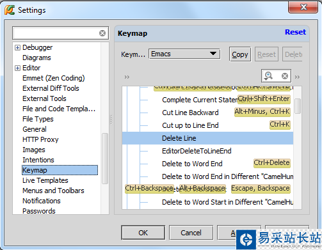
Task: Clear the settings search field
Action: (x=102, y=33)
